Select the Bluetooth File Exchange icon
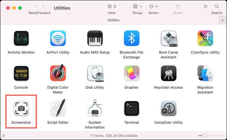227x140 pixels. tap(132, 38)
